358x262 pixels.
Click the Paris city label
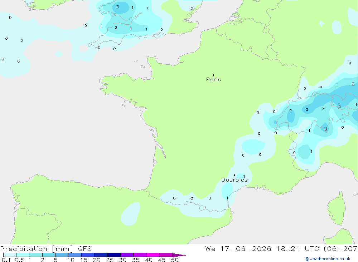click(x=213, y=79)
